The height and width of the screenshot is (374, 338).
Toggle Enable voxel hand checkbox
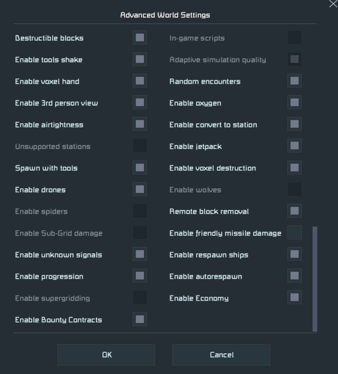point(140,81)
